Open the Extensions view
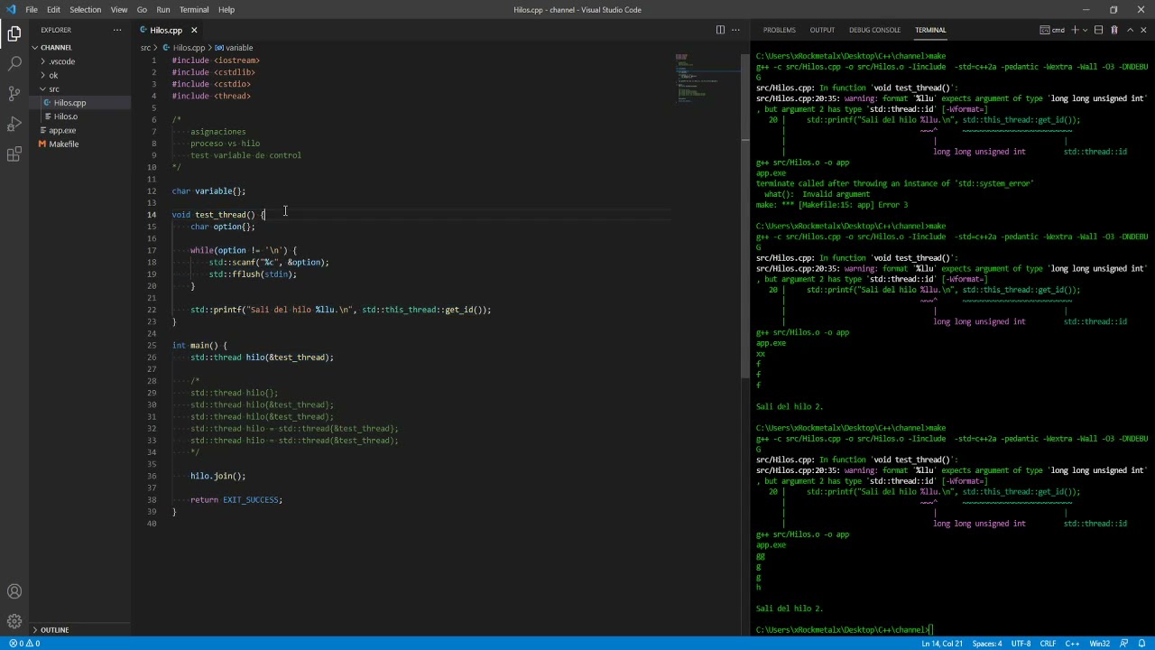This screenshot has width=1155, height=650. point(14,154)
